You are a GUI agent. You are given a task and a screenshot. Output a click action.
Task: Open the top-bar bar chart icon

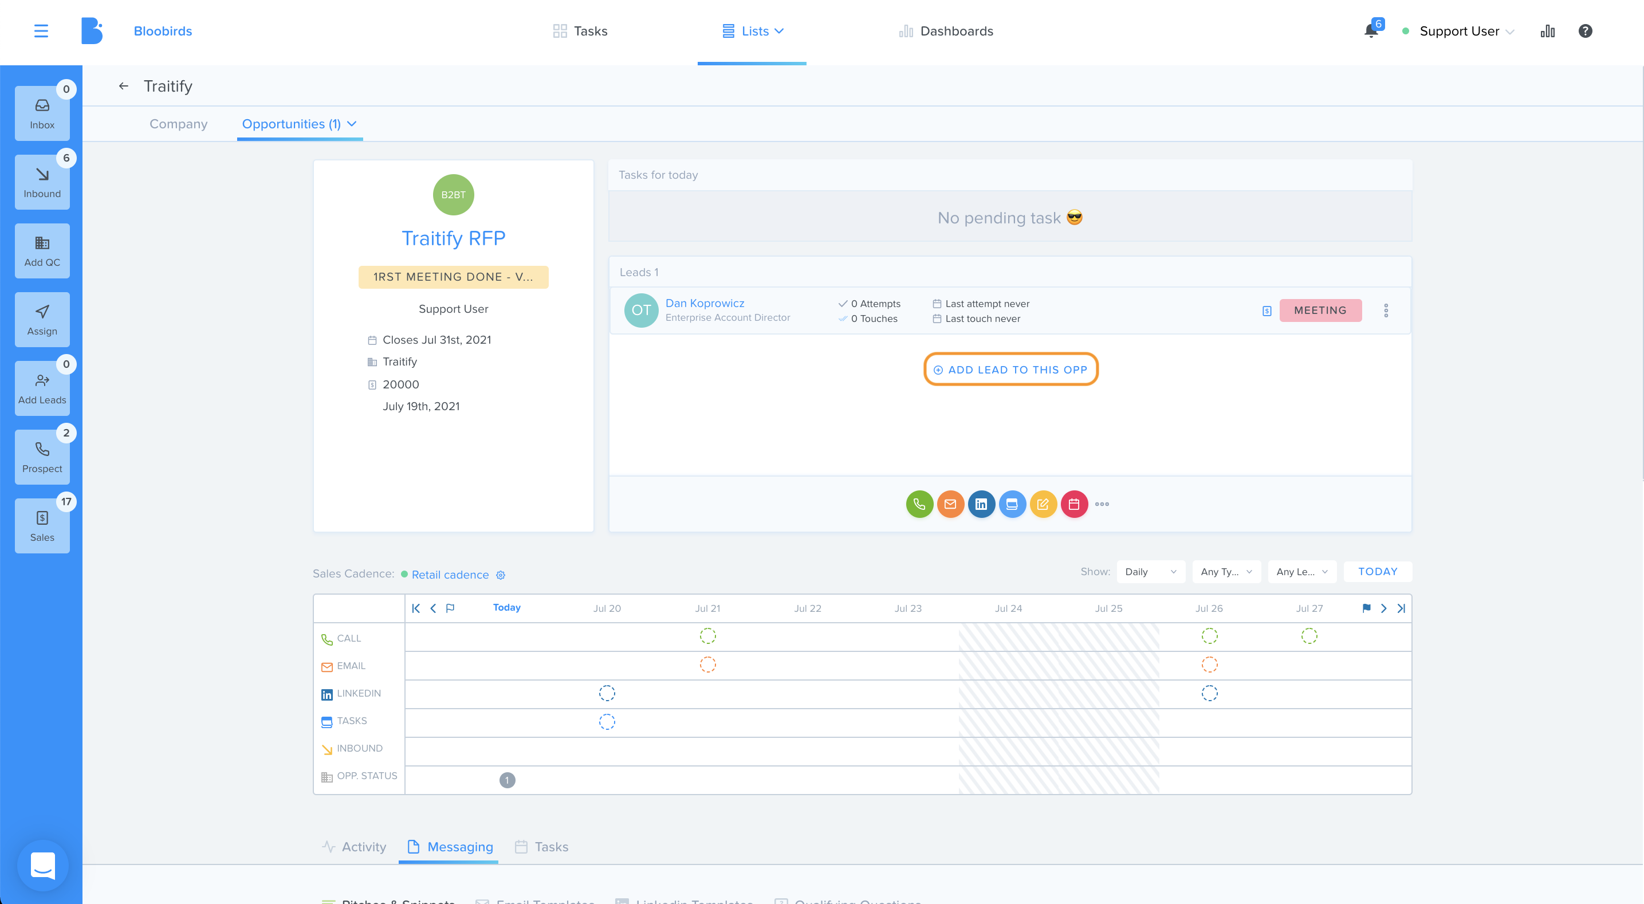click(x=1548, y=30)
